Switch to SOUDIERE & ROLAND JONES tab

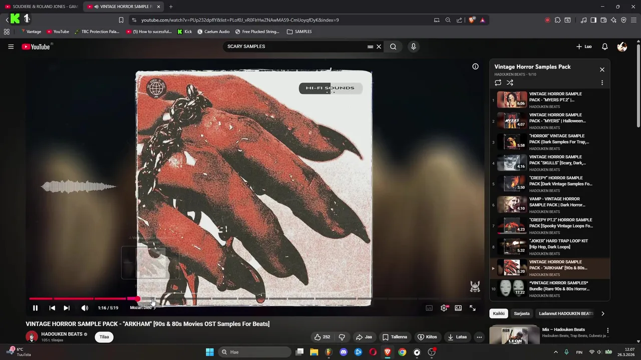click(41, 6)
